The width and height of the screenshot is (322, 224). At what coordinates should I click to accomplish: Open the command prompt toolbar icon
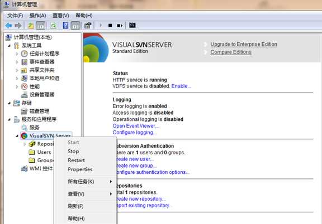pos(132,26)
